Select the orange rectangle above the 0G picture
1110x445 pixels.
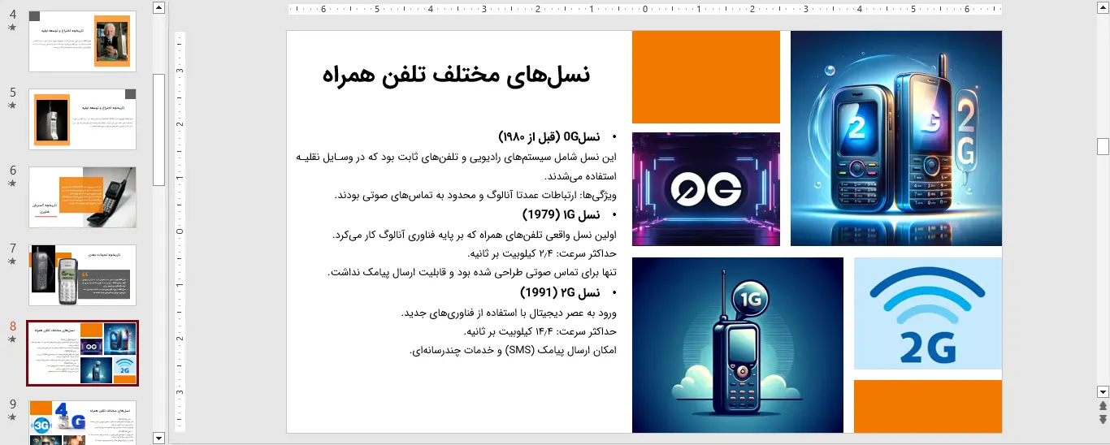[706, 77]
